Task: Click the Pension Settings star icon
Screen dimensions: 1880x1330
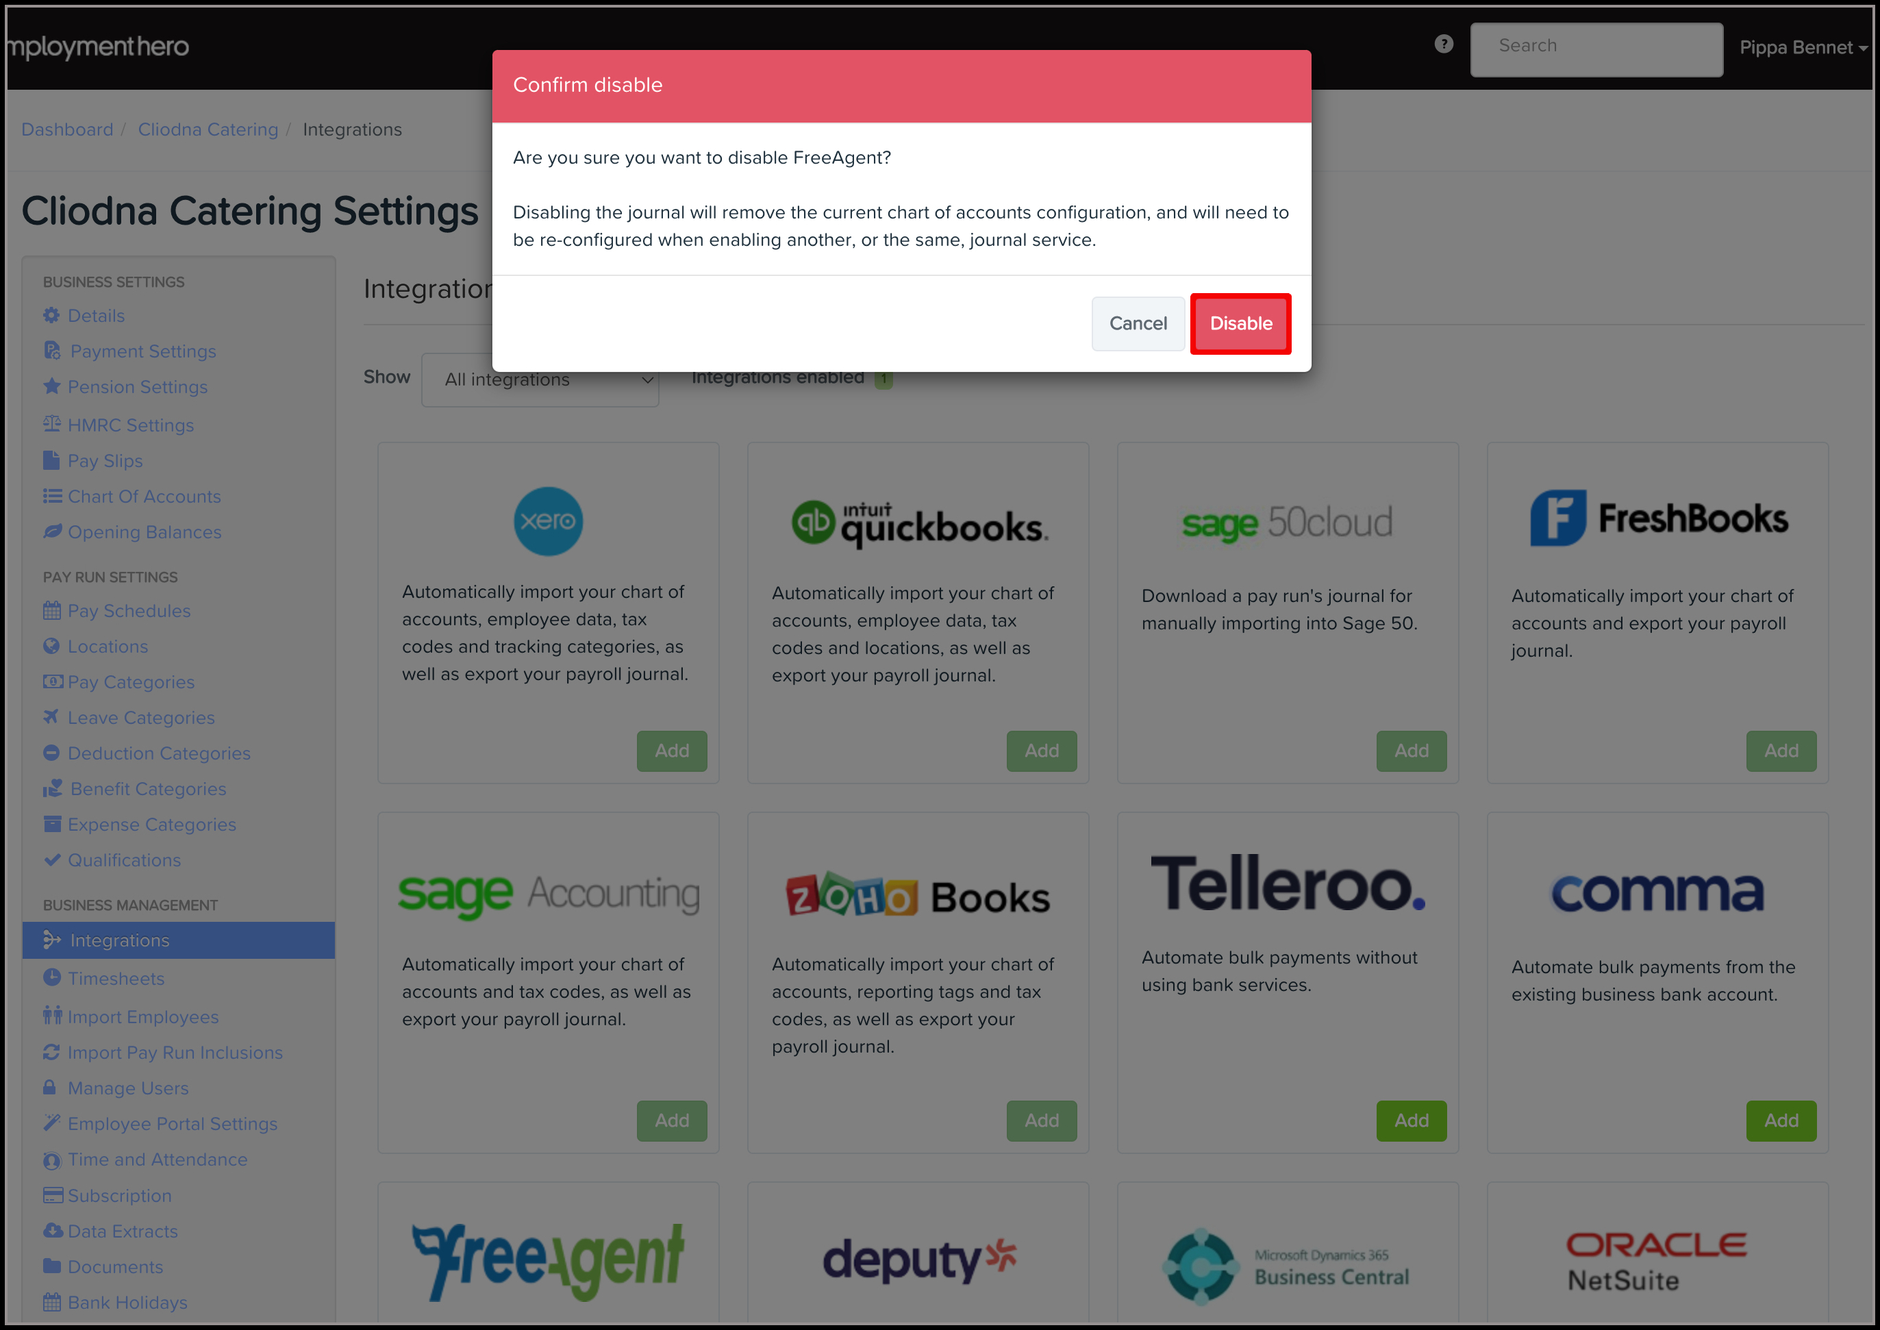Action: tap(51, 386)
